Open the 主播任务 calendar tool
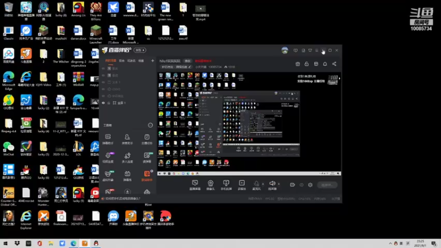This screenshot has width=441, height=248. pos(147,139)
